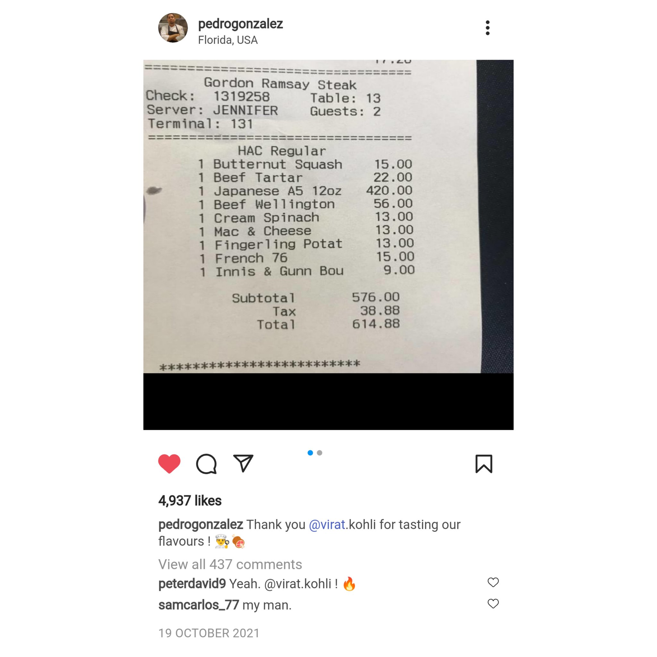Unlike the post with red heart
The image size is (657, 657).
pos(169,464)
